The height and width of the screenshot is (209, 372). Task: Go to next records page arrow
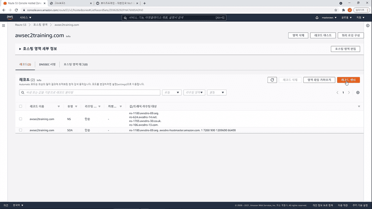pyautogui.click(x=349, y=93)
